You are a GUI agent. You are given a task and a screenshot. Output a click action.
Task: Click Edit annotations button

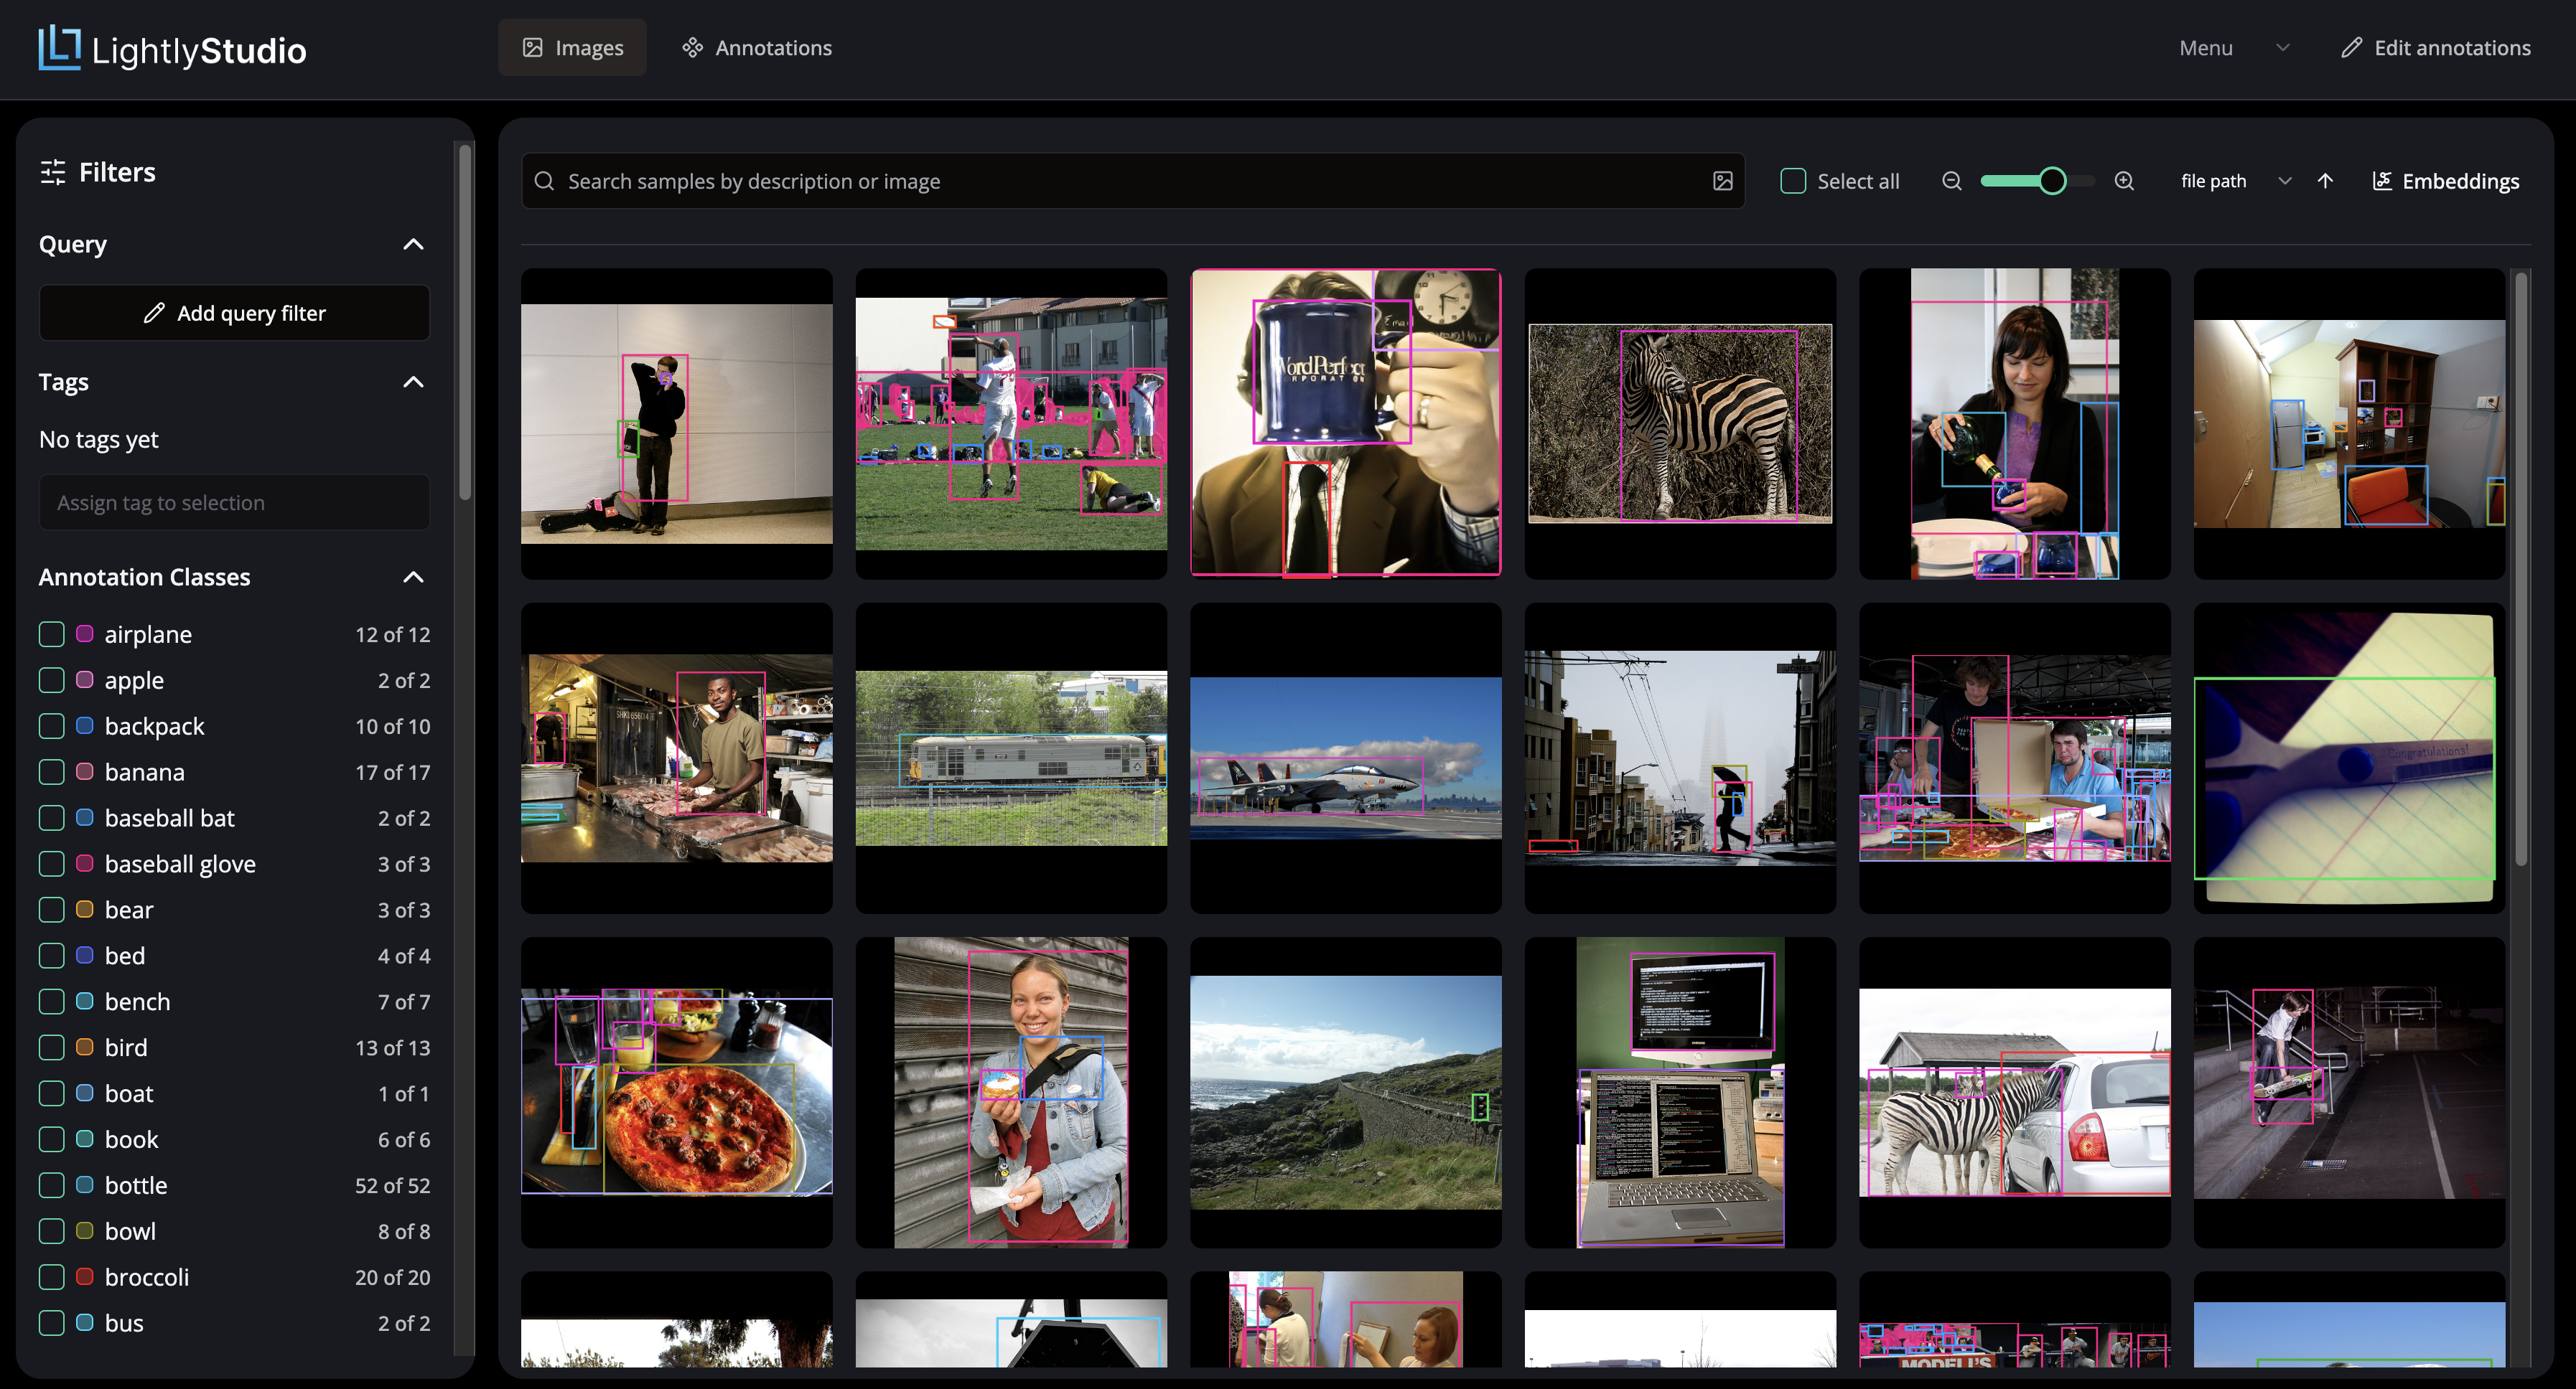[x=2436, y=48]
